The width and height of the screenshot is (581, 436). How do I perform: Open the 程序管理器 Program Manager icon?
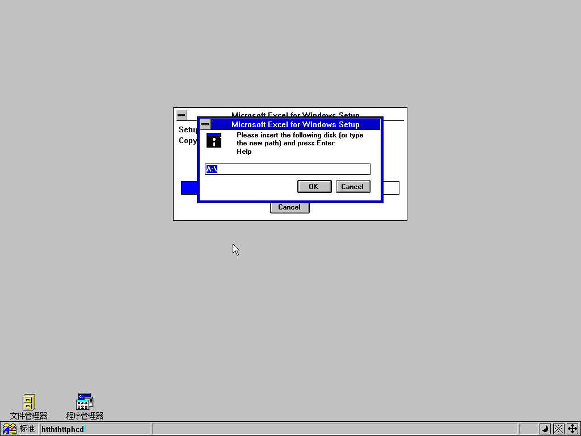(85, 402)
